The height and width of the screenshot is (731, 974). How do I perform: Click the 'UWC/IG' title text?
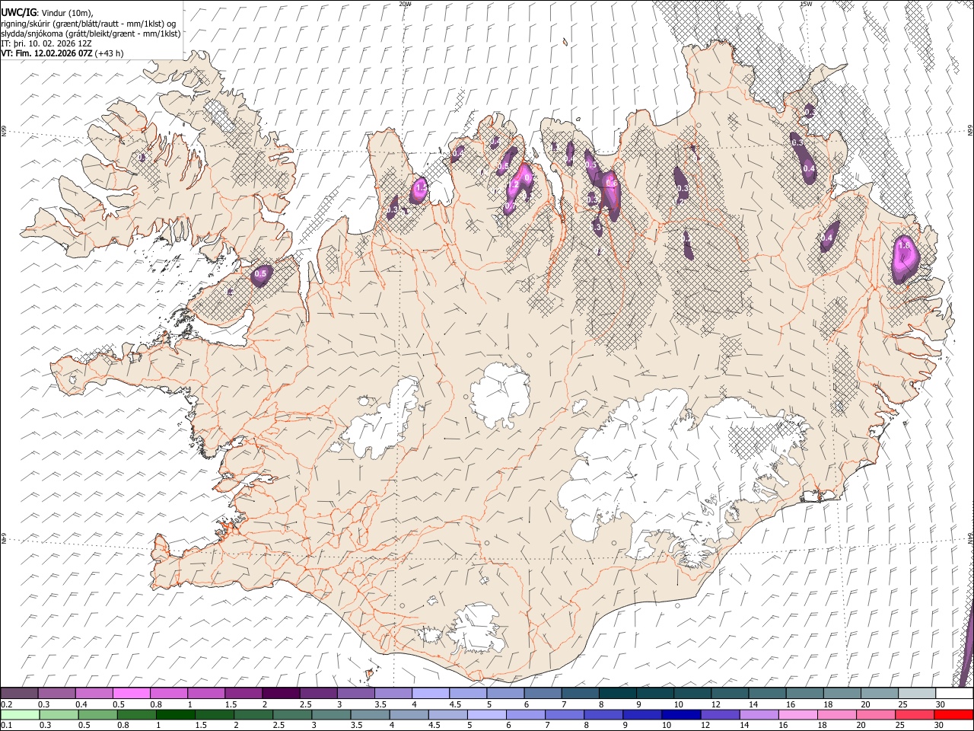point(19,13)
